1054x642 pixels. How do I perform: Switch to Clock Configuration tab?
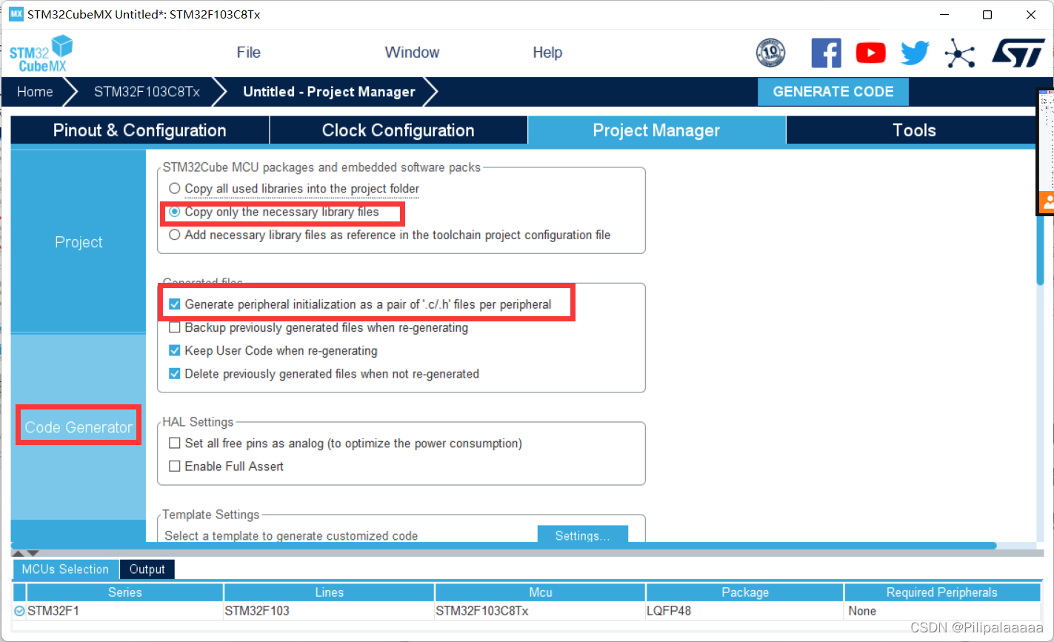398,130
